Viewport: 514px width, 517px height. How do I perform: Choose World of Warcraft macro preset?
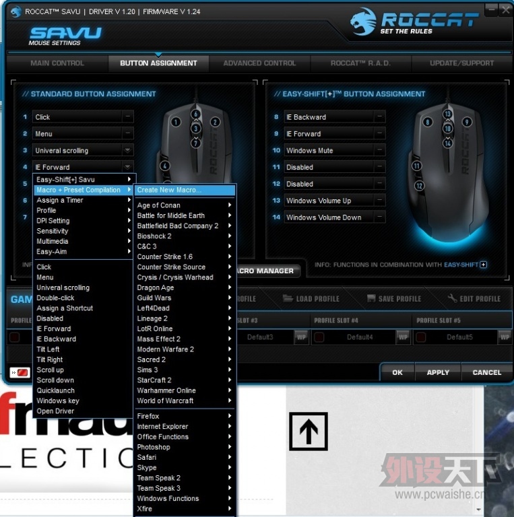(185, 401)
